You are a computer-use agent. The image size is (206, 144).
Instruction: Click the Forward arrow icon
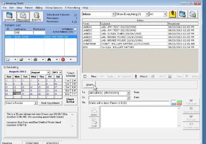pyautogui.click(x=119, y=76)
